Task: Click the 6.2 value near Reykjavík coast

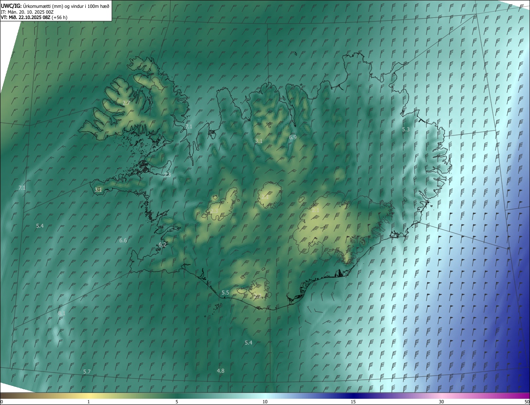Action: [162, 245]
